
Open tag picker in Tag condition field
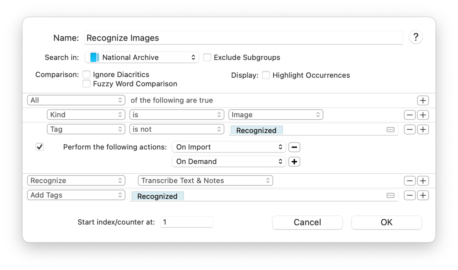[390, 130]
